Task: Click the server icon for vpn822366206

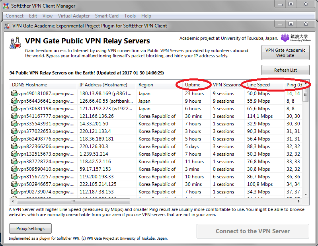Action: (x=14, y=146)
